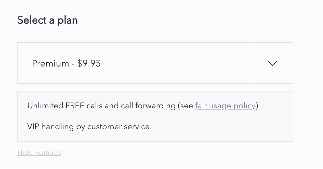The width and height of the screenshot is (323, 169).
Task: Click the VIP handling by customer service text
Action: click(89, 127)
